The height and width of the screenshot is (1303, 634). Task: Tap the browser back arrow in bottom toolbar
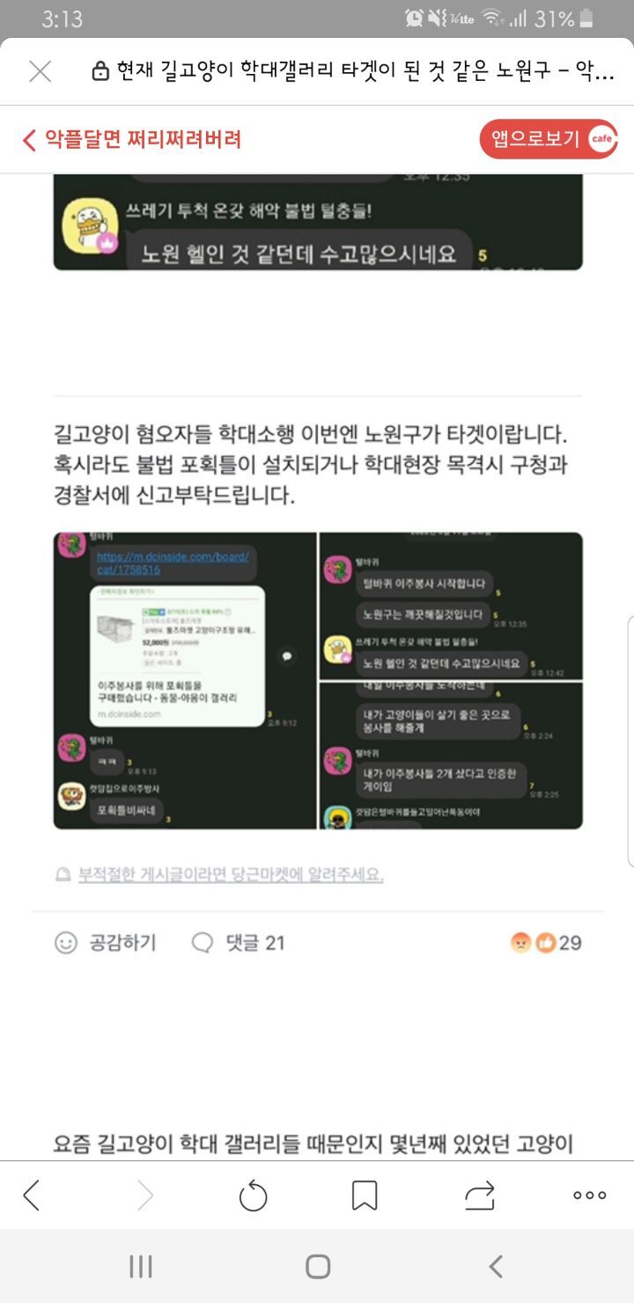(32, 1195)
